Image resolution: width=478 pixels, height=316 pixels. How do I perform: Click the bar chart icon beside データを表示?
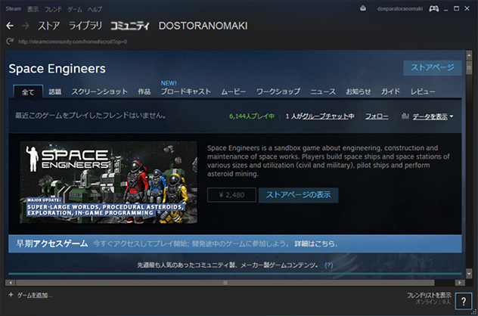click(x=405, y=116)
